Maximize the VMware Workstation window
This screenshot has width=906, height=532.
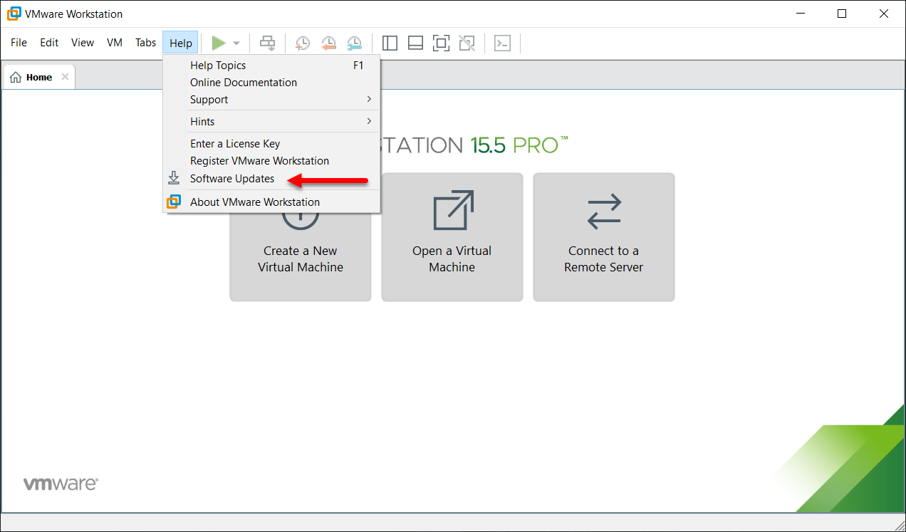click(842, 14)
